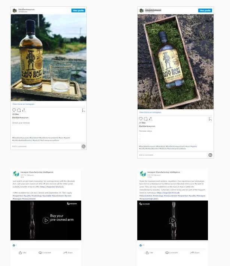Save right rum post with bookmark icon
Screen dimensions: 230x266
(x=210, y=119)
